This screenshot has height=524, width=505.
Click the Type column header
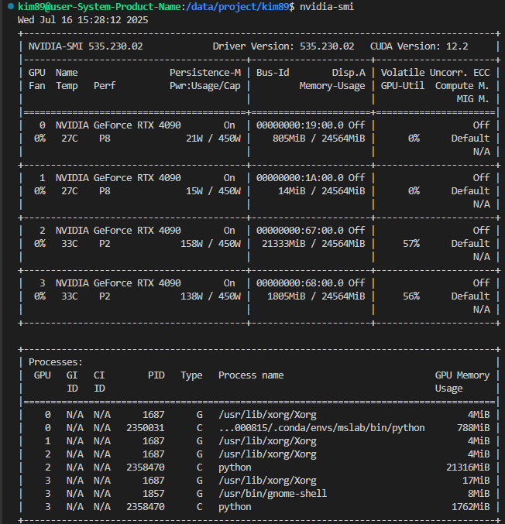(x=191, y=375)
